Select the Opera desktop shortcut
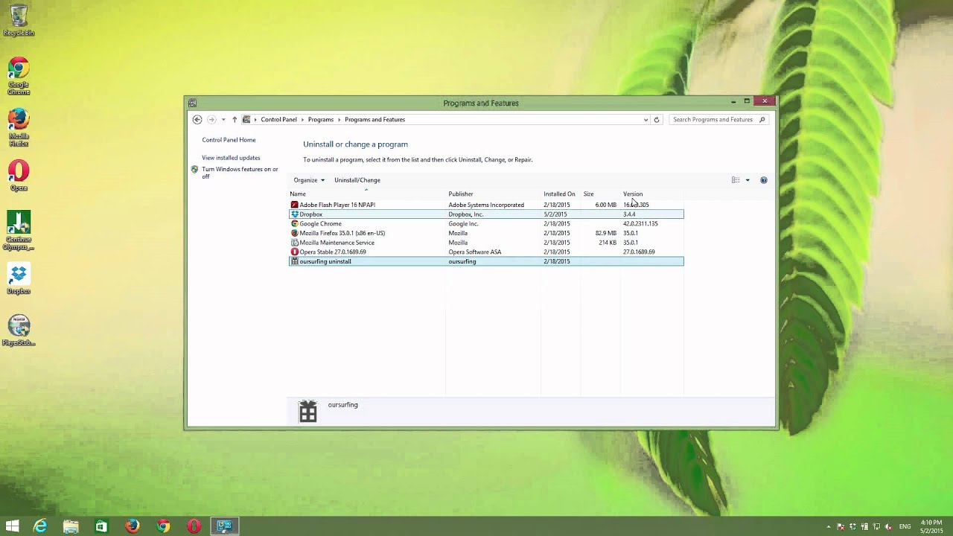 pyautogui.click(x=19, y=176)
